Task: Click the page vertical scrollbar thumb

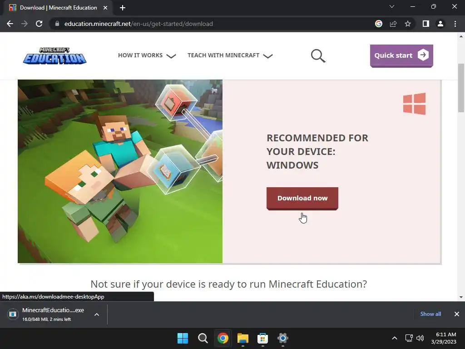Action: point(461,88)
